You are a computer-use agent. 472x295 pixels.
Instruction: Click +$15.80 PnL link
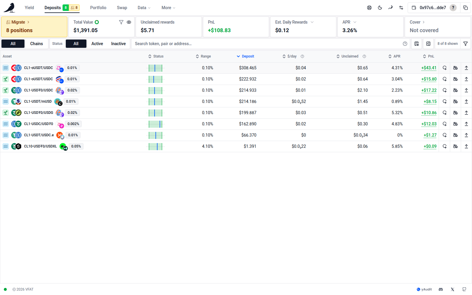click(x=429, y=79)
